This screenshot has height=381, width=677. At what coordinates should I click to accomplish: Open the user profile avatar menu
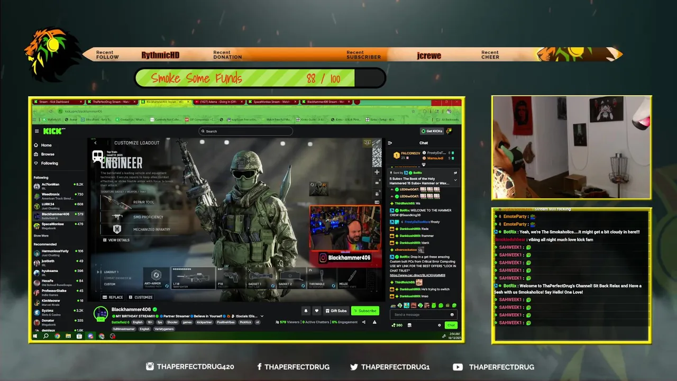point(450,131)
